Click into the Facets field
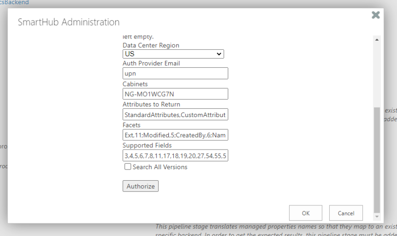The image size is (397, 236). tap(175, 135)
